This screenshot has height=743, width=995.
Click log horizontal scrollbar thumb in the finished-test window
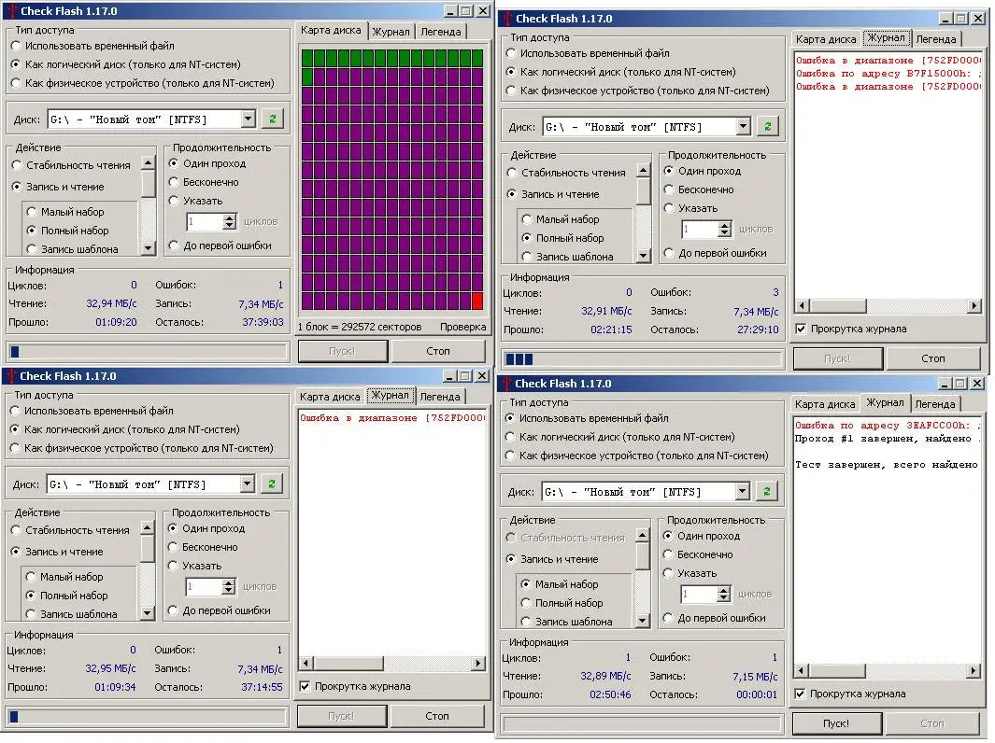(x=836, y=671)
